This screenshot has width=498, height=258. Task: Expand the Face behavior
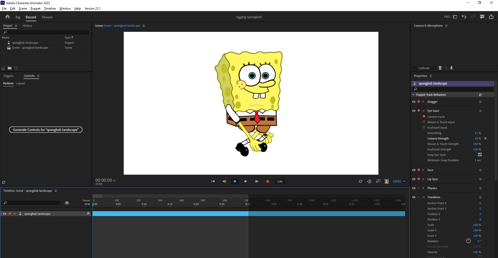coord(423,170)
